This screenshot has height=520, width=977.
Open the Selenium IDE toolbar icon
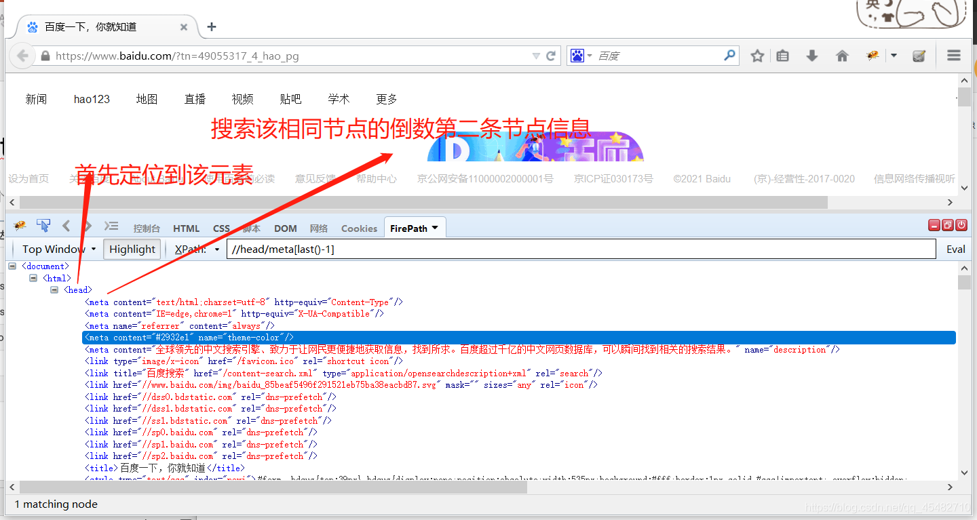pos(919,56)
